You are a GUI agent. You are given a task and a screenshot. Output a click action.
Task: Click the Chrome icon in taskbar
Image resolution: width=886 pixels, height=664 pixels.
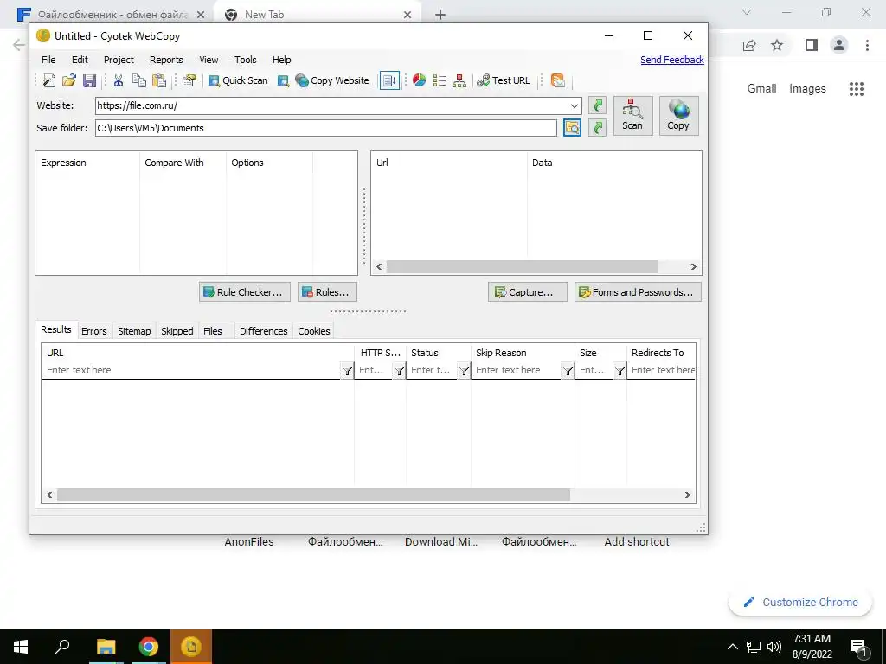pos(149,647)
